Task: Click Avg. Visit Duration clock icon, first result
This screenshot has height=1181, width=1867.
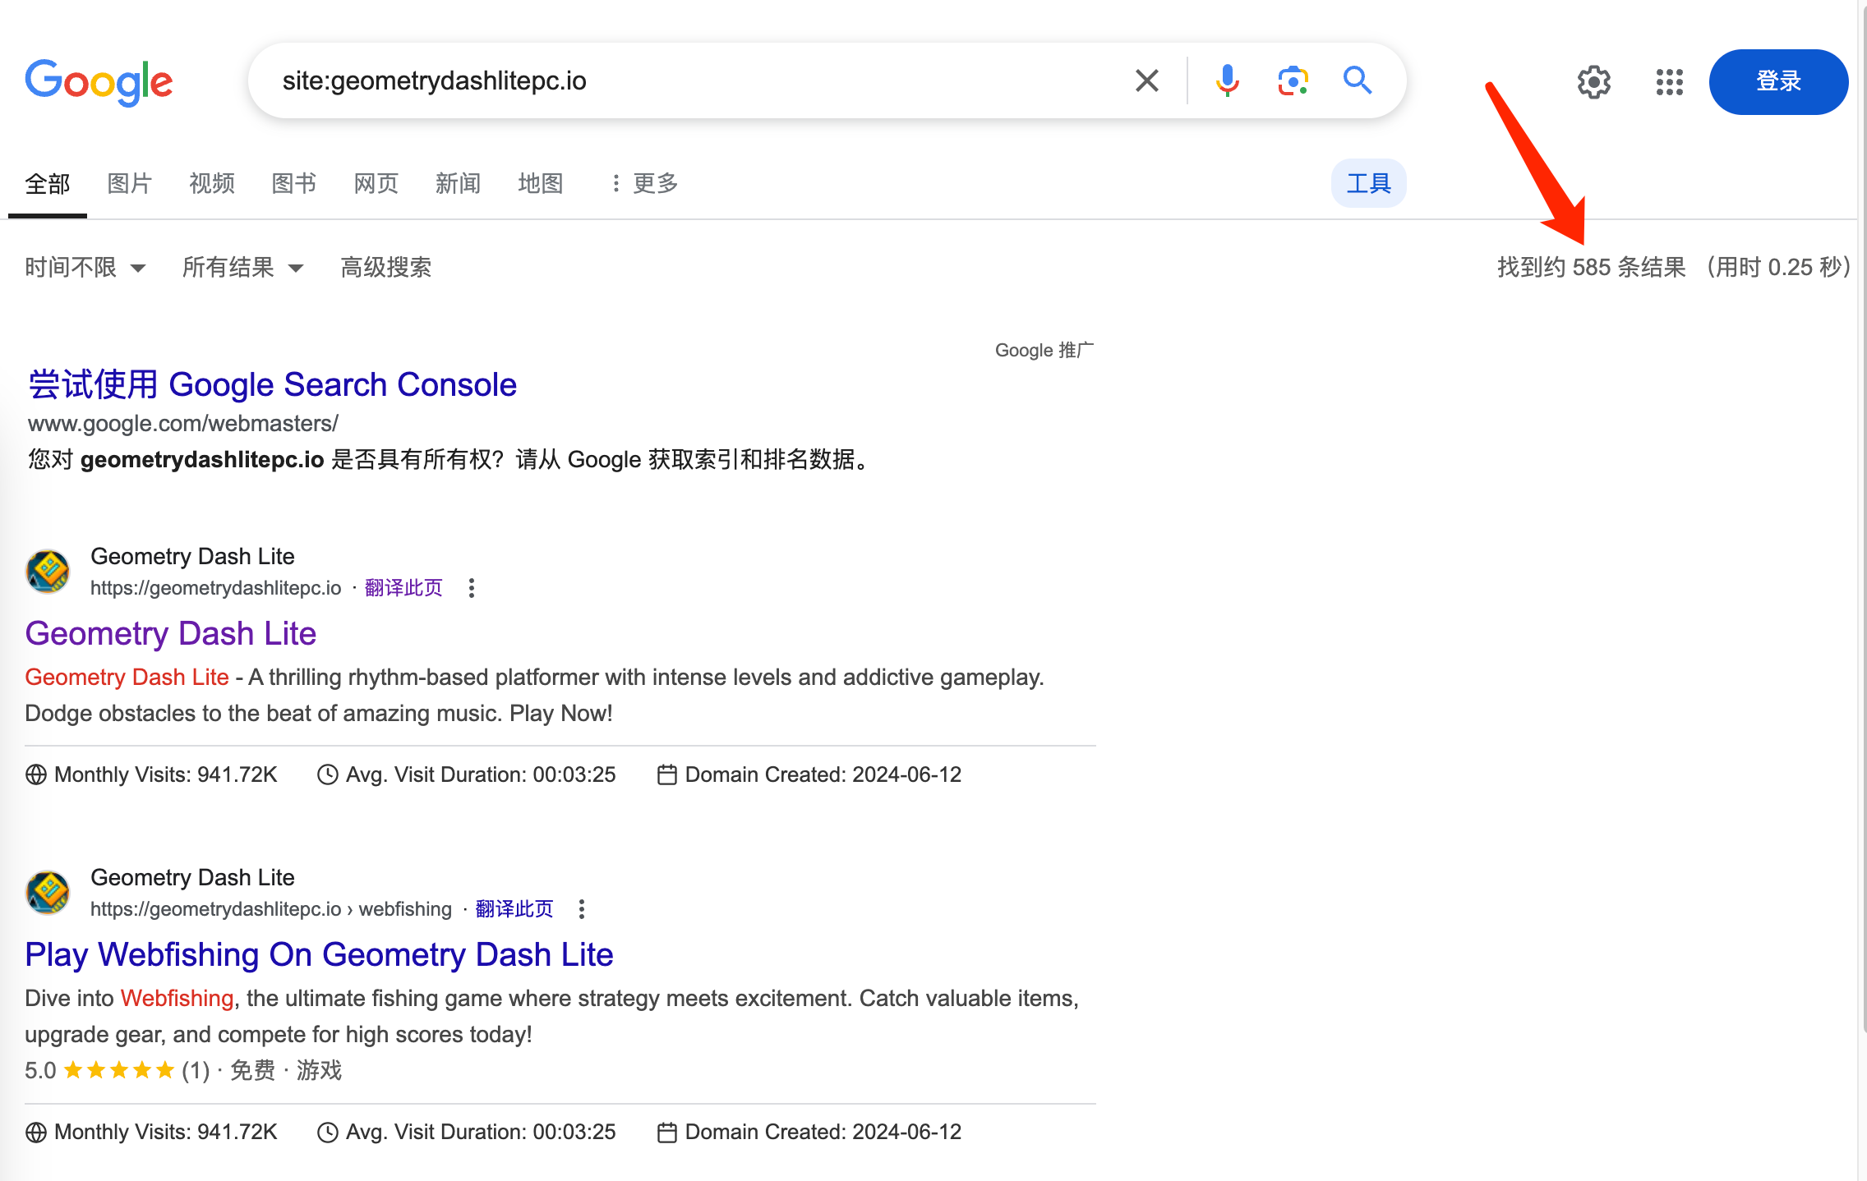Action: click(328, 774)
